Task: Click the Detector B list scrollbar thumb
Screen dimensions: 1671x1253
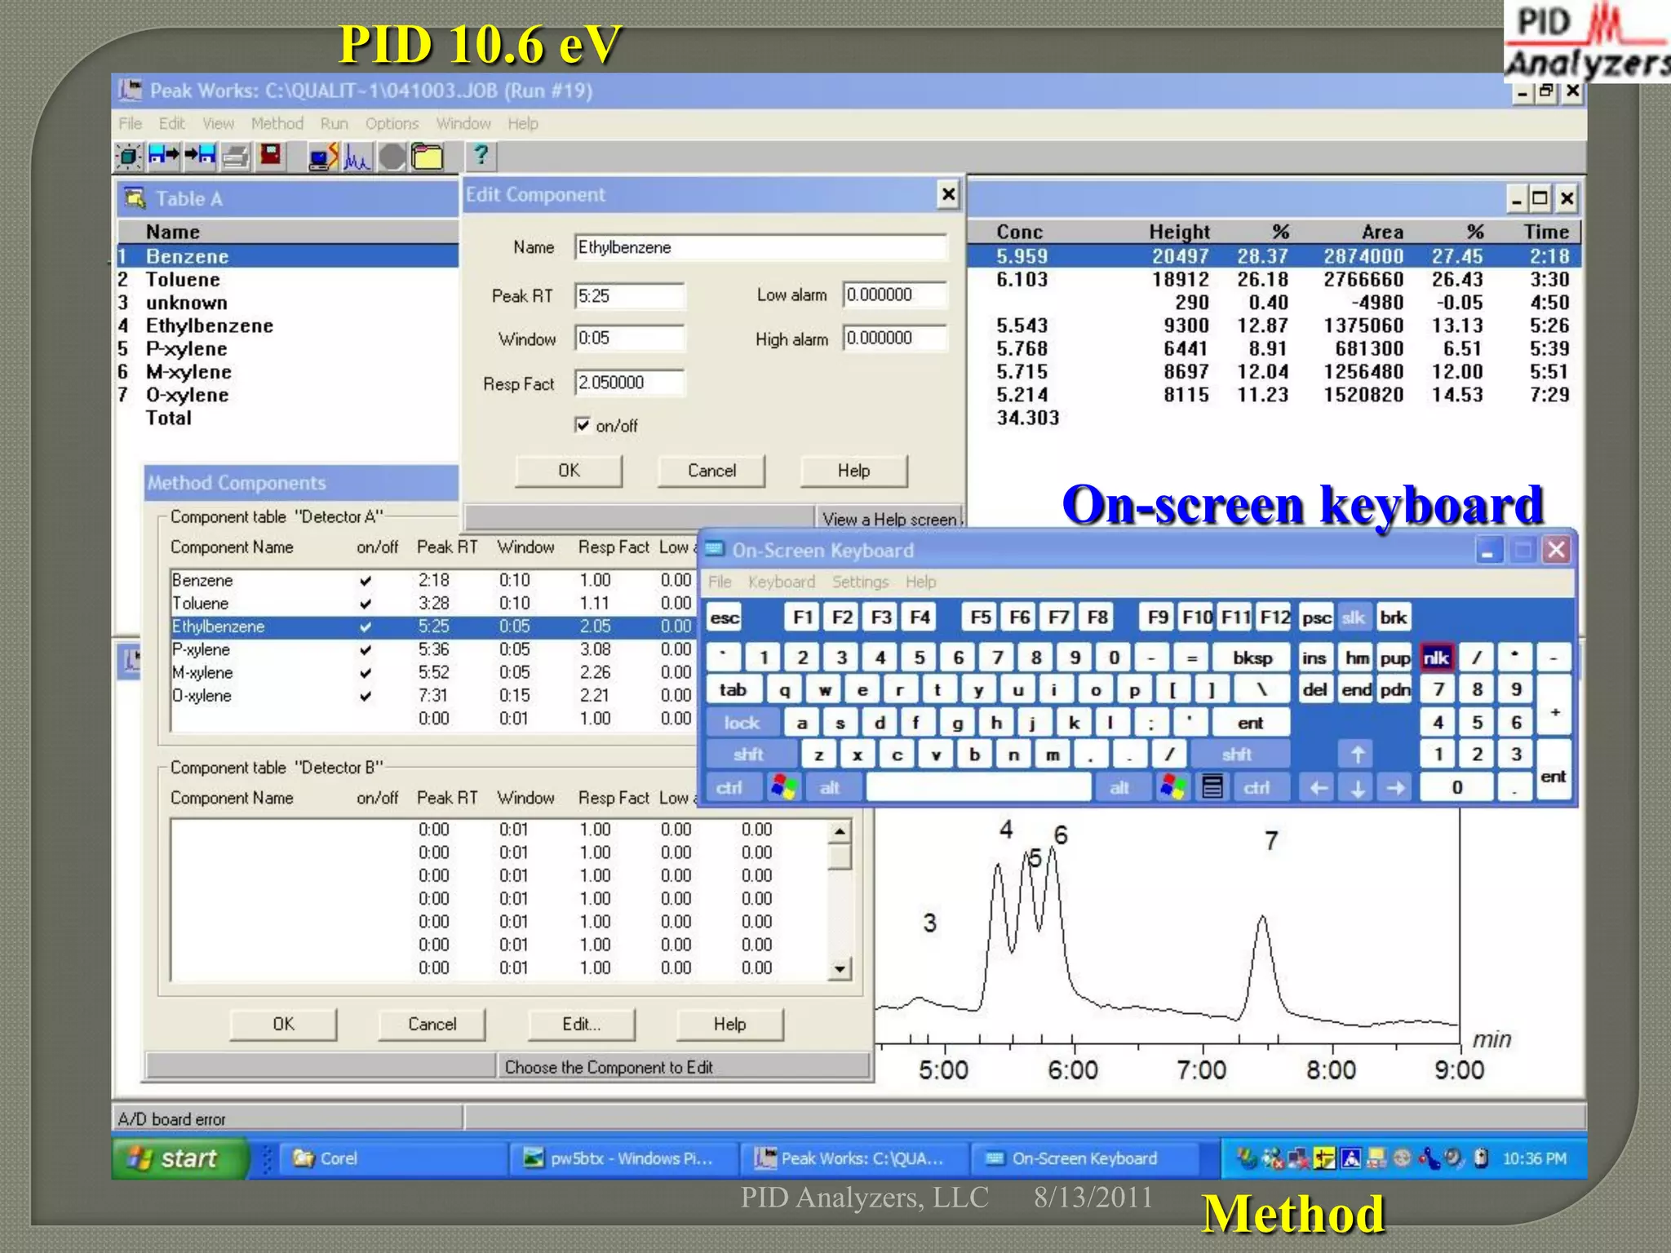Action: pyautogui.click(x=840, y=857)
